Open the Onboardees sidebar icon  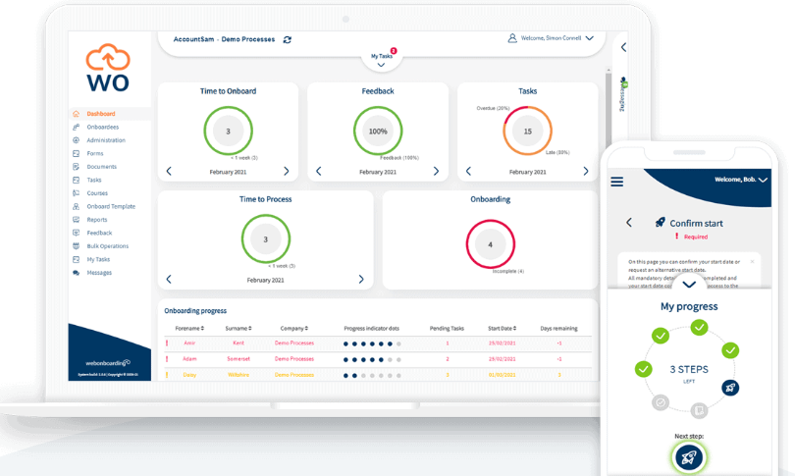coord(77,127)
